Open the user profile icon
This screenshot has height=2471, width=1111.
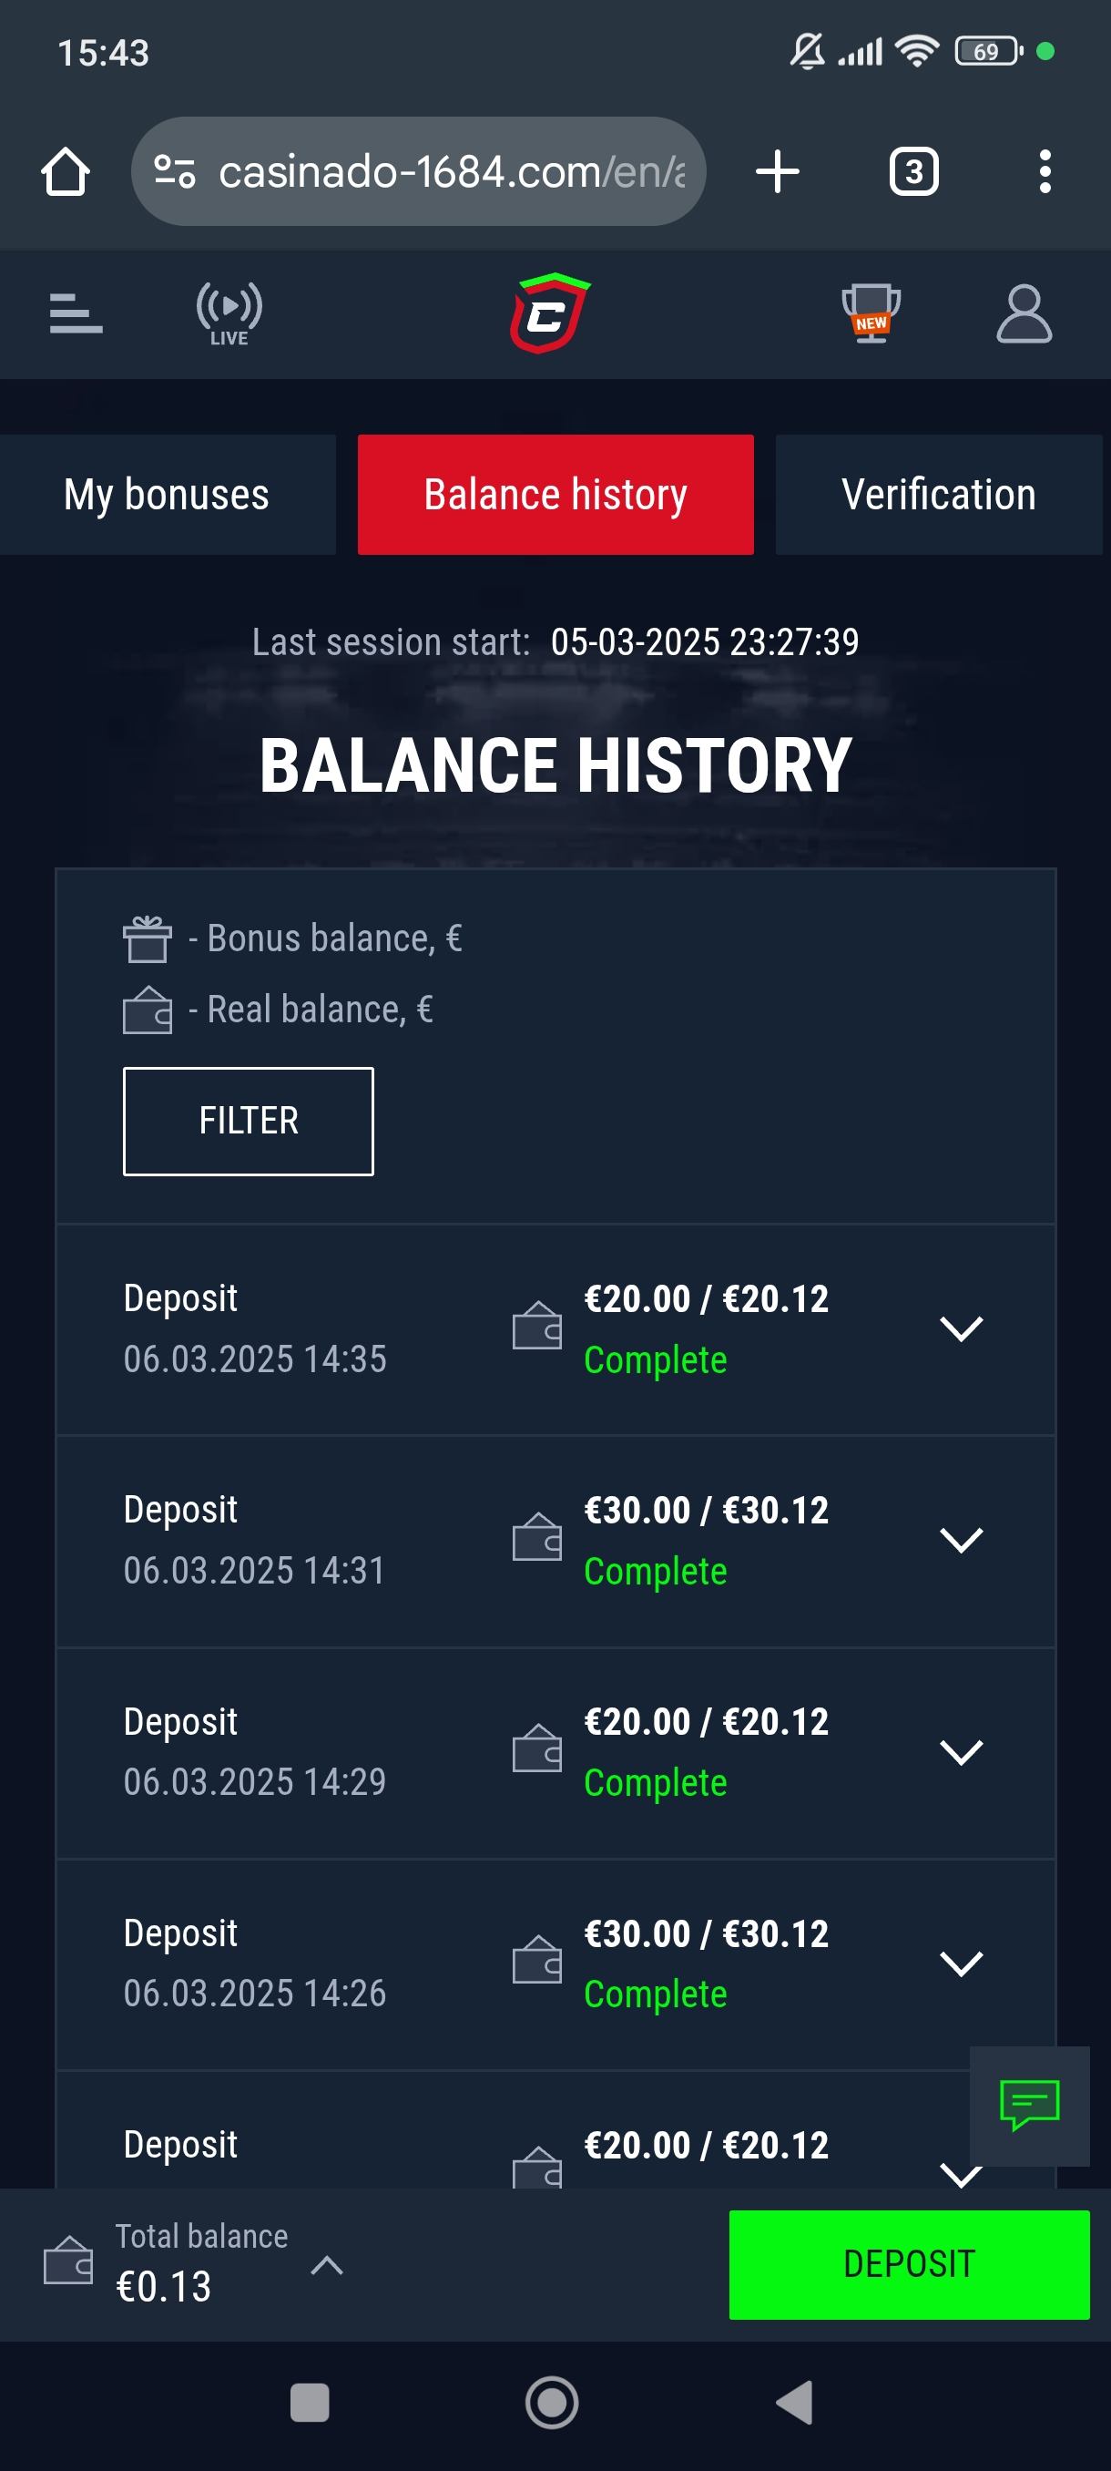(x=1024, y=313)
